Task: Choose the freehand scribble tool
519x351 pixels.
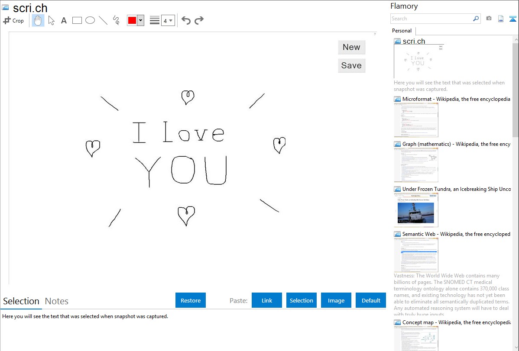Action: (116, 20)
